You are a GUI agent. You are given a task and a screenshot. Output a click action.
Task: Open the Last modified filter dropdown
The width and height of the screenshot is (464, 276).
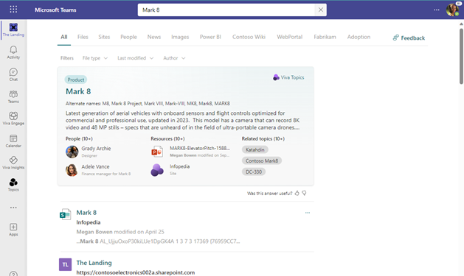pos(135,58)
